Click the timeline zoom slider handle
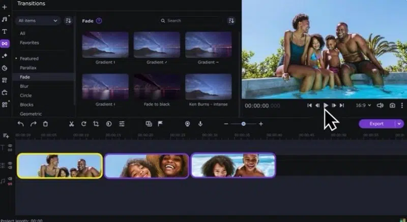The width and height of the screenshot is (407, 222). (244, 124)
